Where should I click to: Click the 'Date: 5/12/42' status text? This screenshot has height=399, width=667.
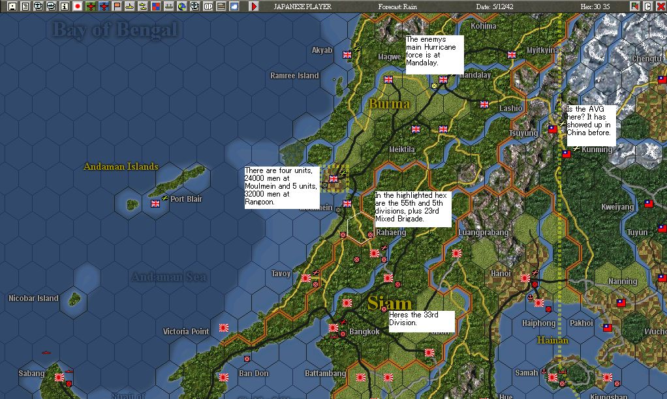pos(494,7)
